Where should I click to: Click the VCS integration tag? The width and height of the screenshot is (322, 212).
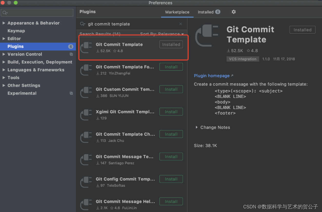243,59
